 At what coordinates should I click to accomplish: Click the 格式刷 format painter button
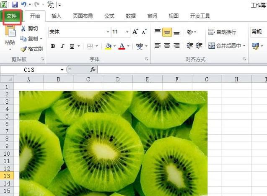32,49
